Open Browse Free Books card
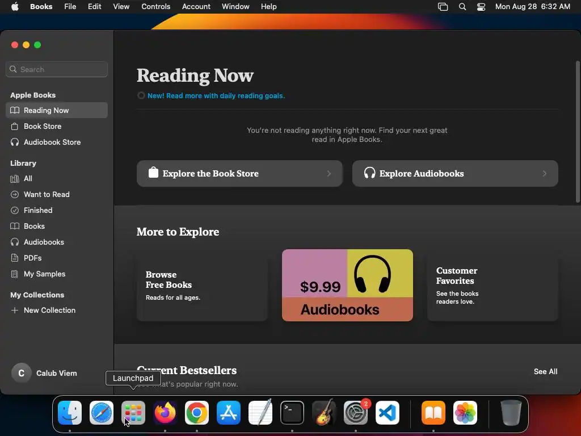This screenshot has height=436, width=581. point(202,285)
